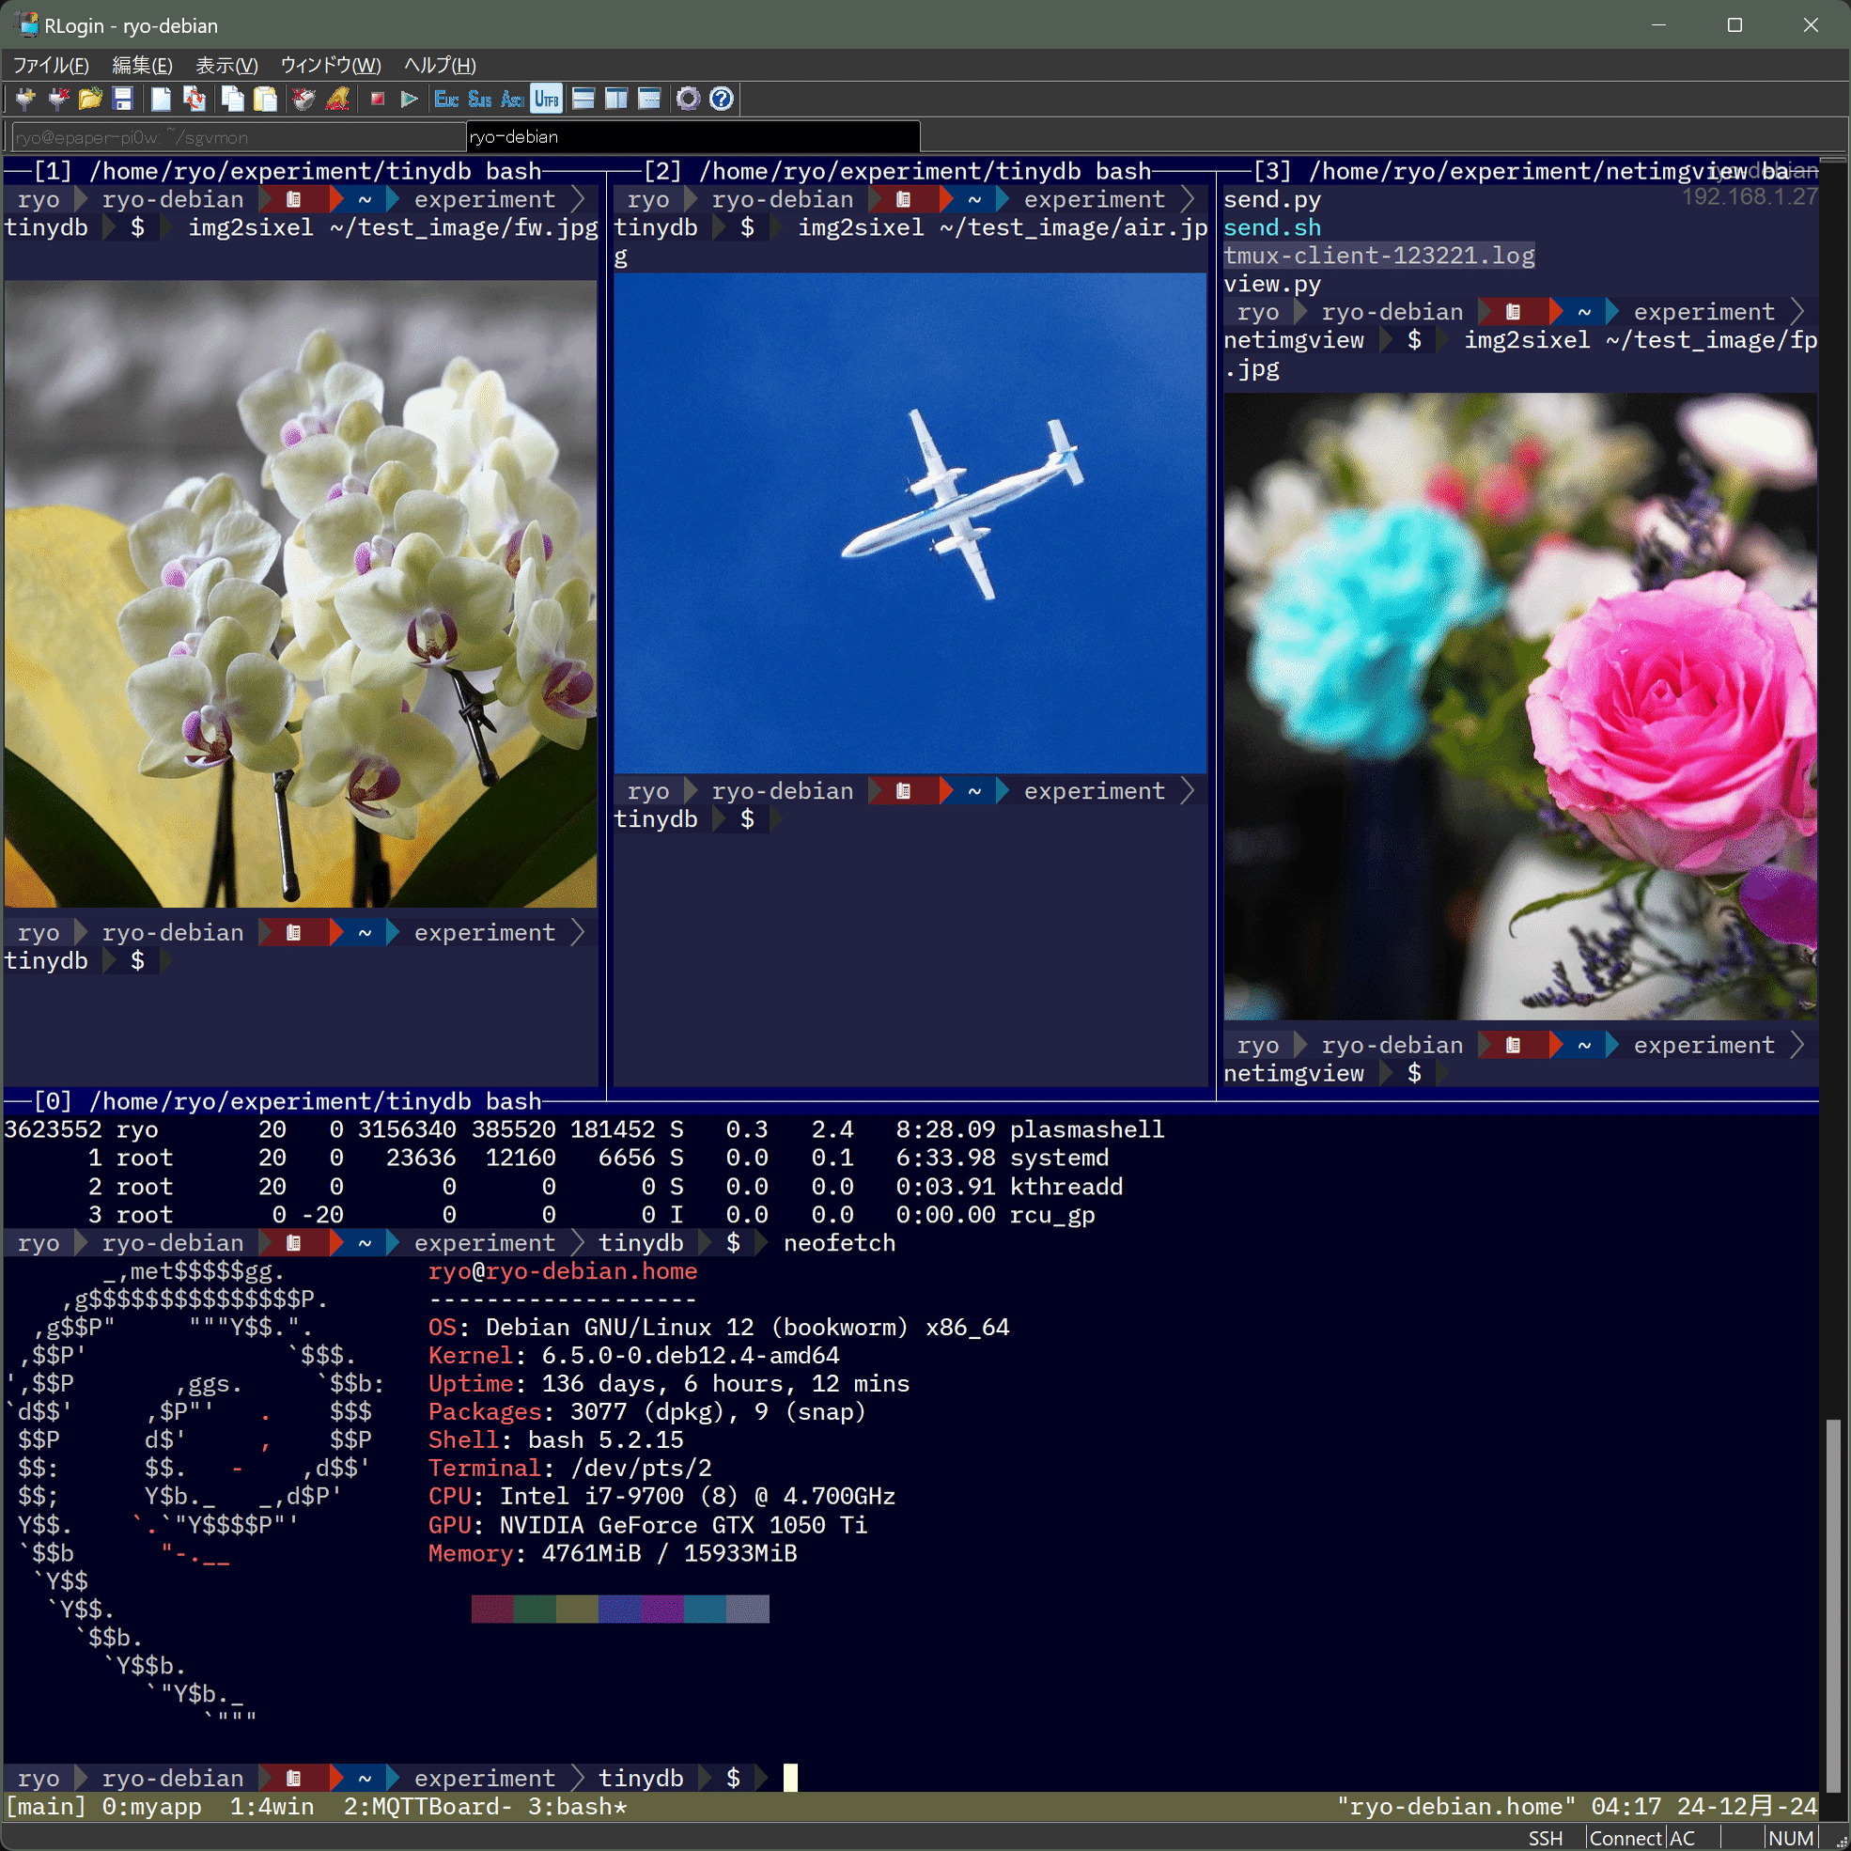1851x1851 pixels.
Task: Click the red stop macro icon
Action: coord(378,99)
